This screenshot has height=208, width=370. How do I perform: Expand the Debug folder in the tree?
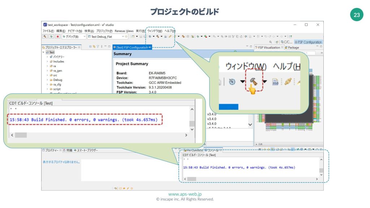click(47, 80)
